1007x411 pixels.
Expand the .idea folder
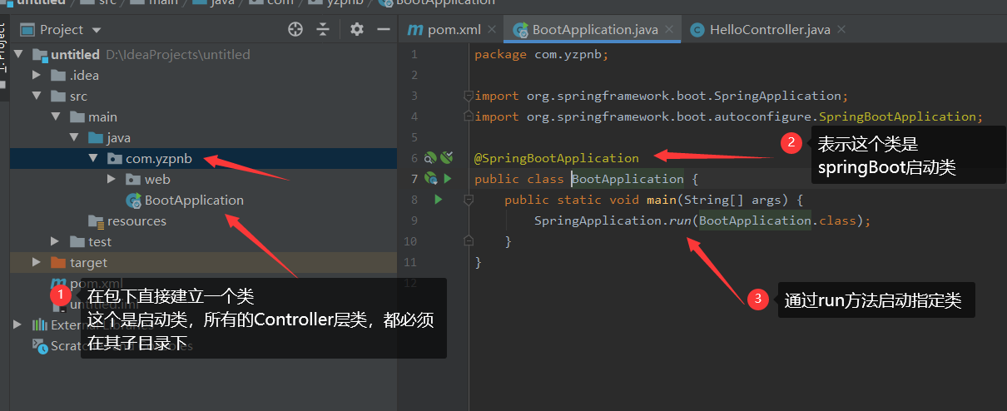point(37,75)
